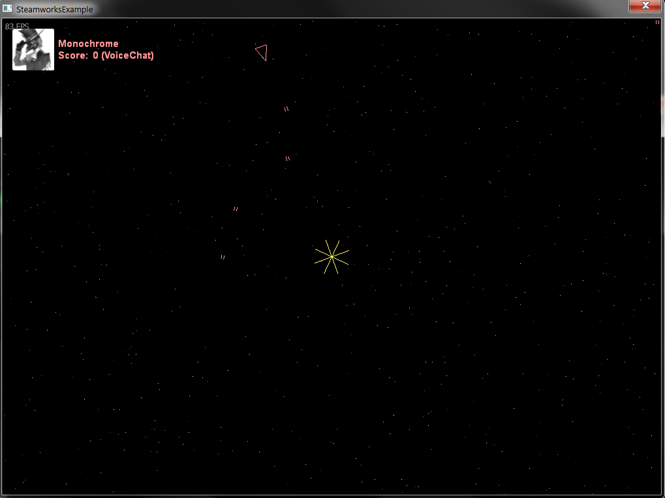665x498 pixels.
Task: Click the Score: 0 (VoiceChat) text
Action: pos(106,55)
